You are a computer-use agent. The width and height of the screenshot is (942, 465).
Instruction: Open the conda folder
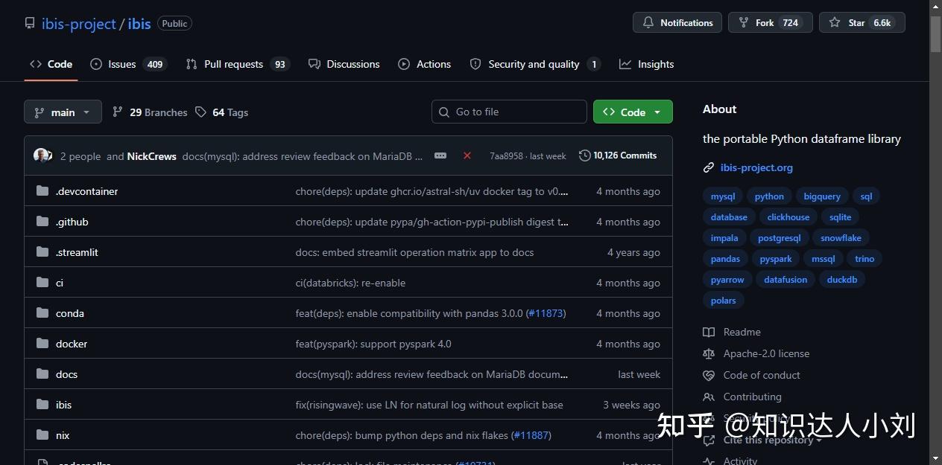(70, 313)
